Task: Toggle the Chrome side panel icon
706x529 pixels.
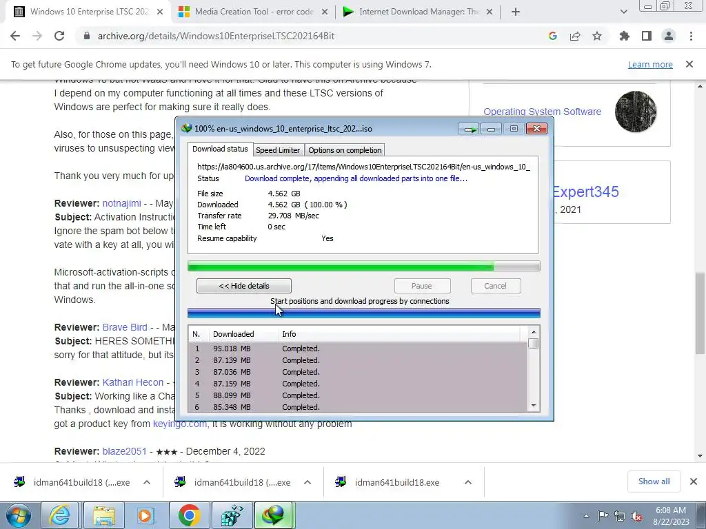Action: tap(647, 36)
